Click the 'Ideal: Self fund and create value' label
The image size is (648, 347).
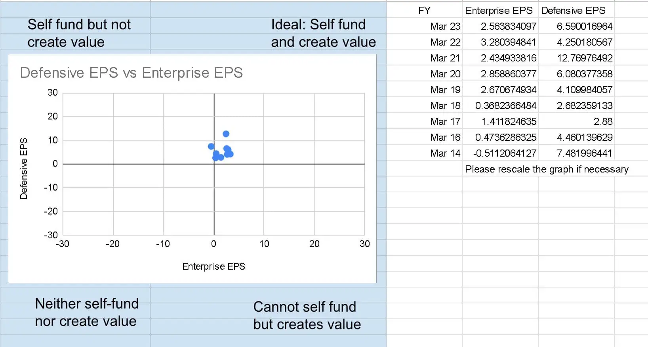click(323, 33)
